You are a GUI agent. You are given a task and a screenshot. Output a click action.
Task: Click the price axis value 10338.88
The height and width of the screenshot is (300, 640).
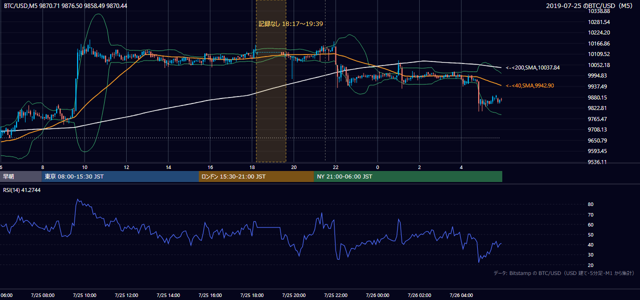click(x=599, y=11)
